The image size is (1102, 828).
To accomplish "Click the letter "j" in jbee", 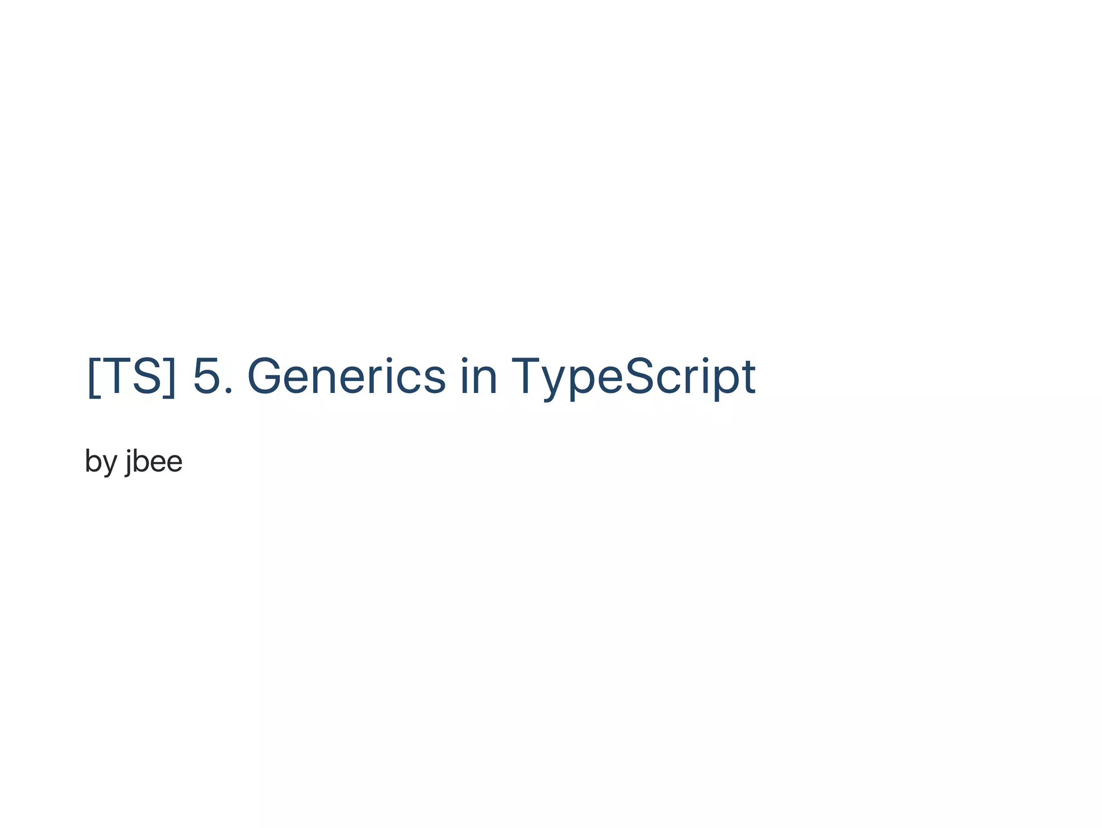I will pos(129,463).
